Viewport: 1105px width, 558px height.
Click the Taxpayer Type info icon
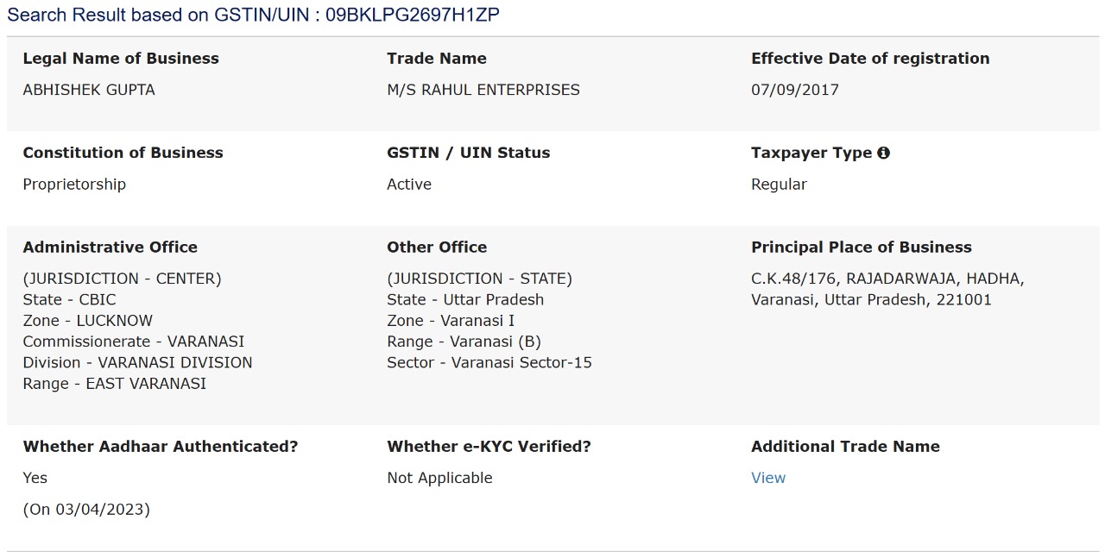tap(883, 153)
